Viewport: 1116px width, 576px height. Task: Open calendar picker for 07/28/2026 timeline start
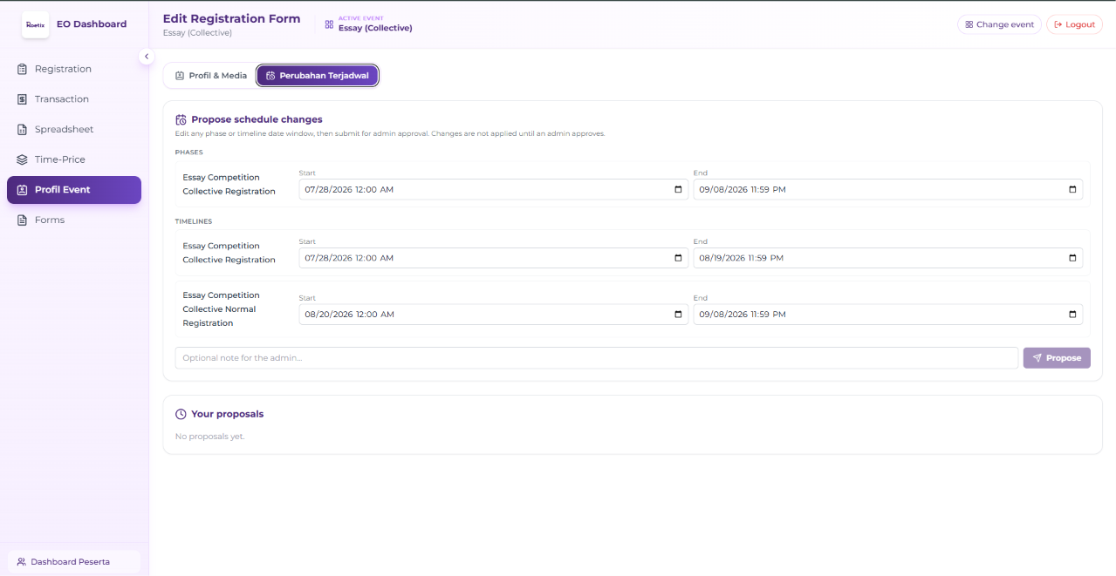pos(678,258)
